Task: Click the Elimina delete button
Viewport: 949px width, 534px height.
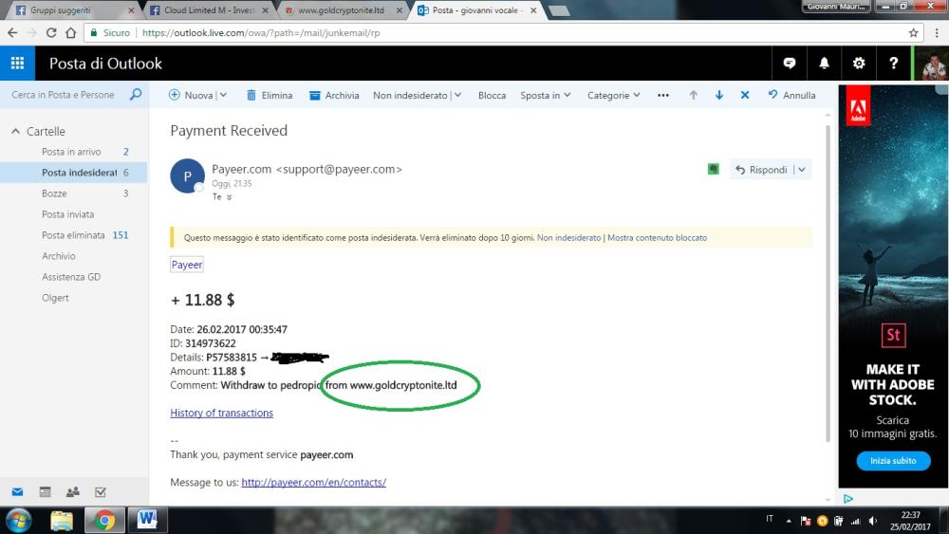Action: (x=269, y=95)
